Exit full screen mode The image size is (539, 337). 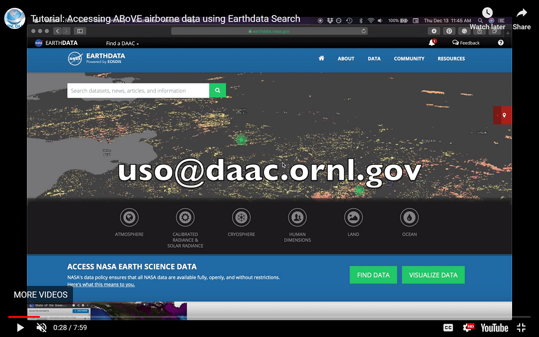coord(521,328)
